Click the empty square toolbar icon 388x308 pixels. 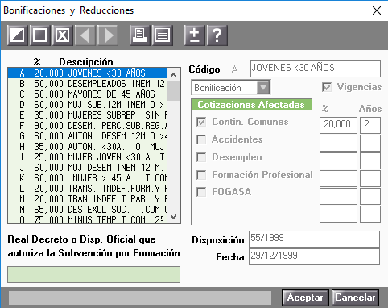tap(40, 35)
